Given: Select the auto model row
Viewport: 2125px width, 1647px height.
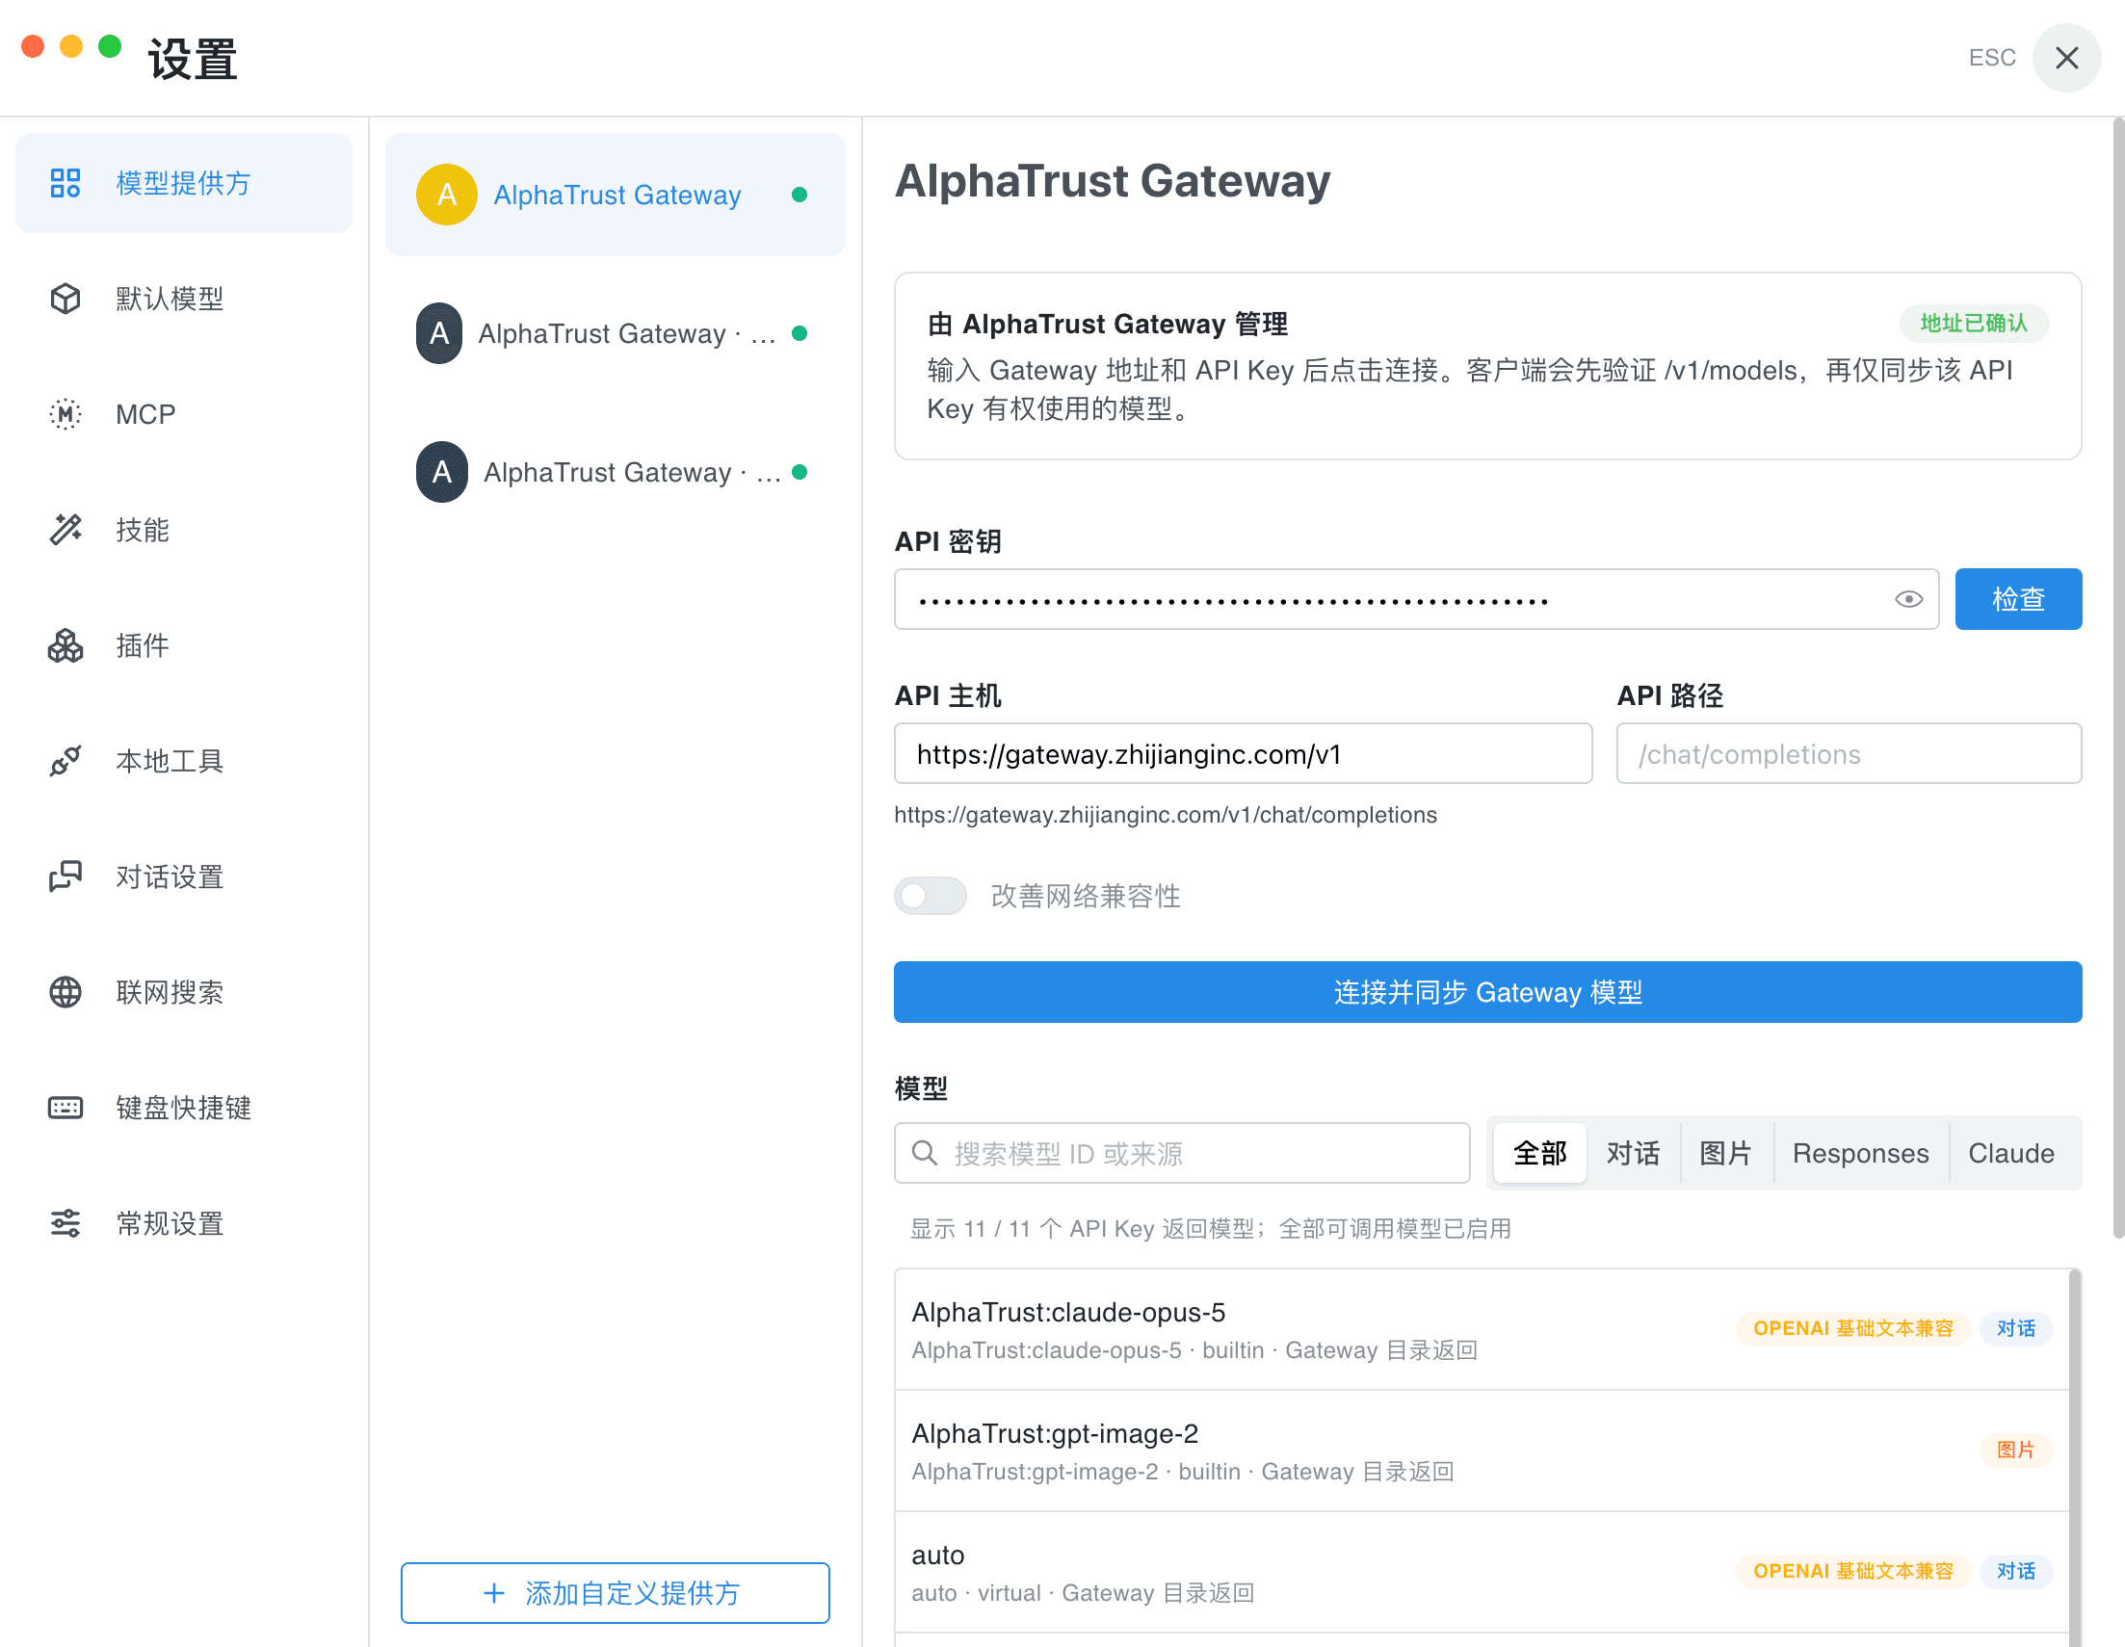Looking at the screenshot, I should pos(1482,1573).
